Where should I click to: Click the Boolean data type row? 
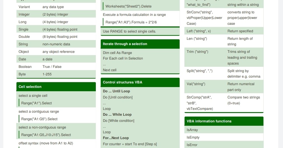pos(56,67)
